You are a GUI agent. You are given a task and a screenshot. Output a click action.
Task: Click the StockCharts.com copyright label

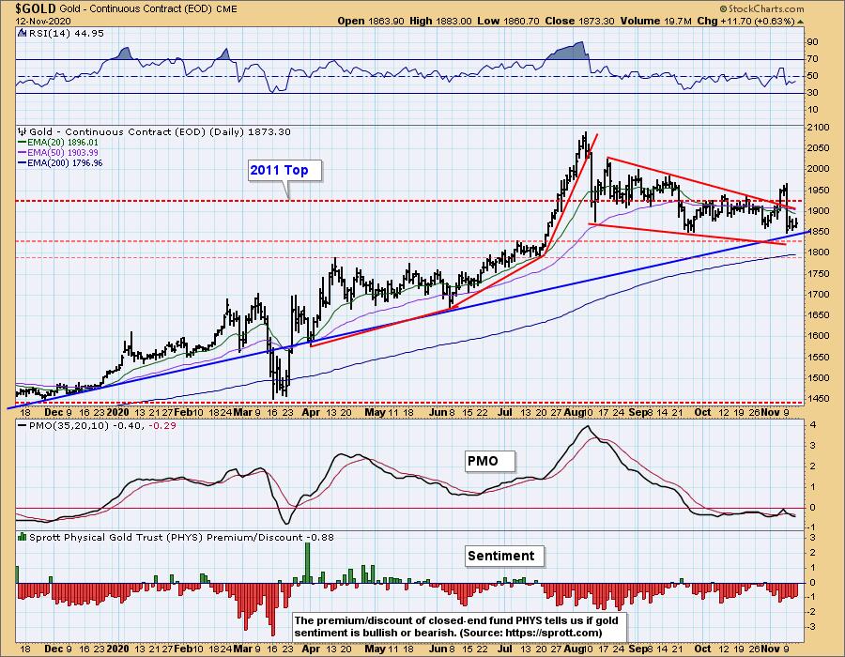(x=761, y=9)
